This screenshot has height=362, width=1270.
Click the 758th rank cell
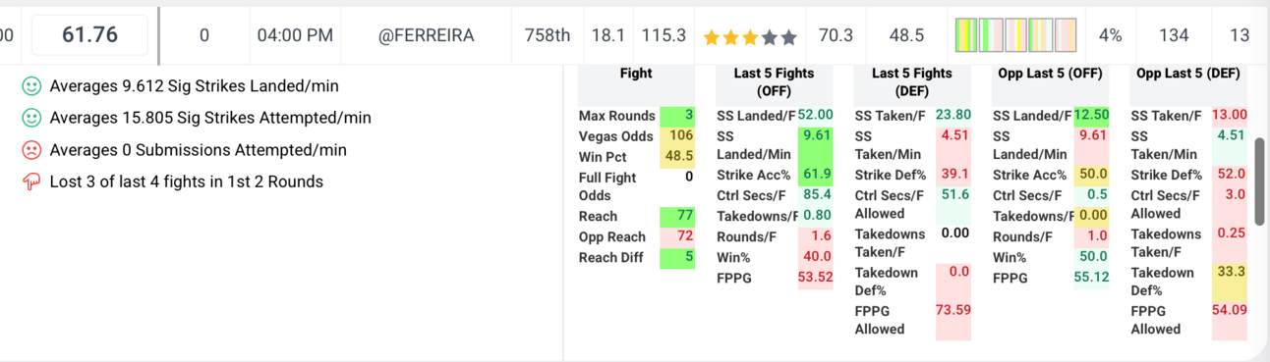(548, 35)
